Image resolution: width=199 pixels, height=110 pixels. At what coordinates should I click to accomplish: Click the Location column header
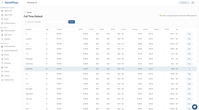59,29
